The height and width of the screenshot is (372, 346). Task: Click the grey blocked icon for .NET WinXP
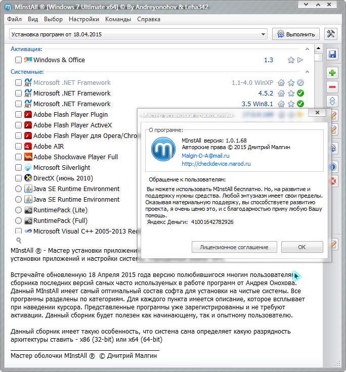pos(300,82)
